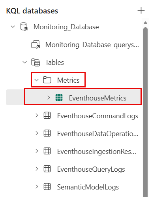This screenshot has height=197, width=150.
Task: Click the EventhouseQueryLogs table icon
Action: pos(47,169)
